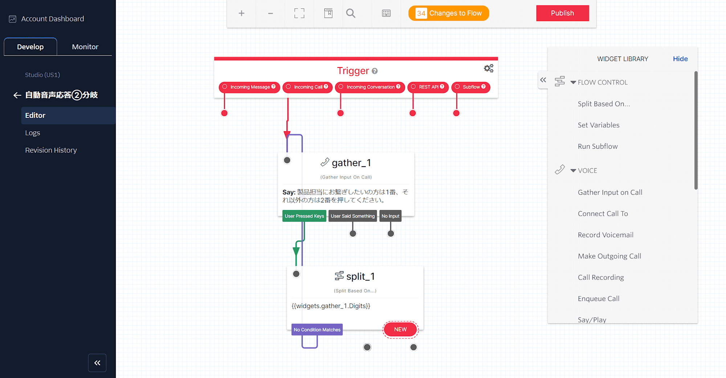Open the Editor menu item
This screenshot has width=726, height=378.
tap(68, 115)
